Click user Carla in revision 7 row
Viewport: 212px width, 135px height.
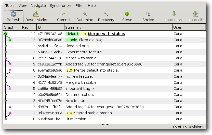(x=178, y=76)
